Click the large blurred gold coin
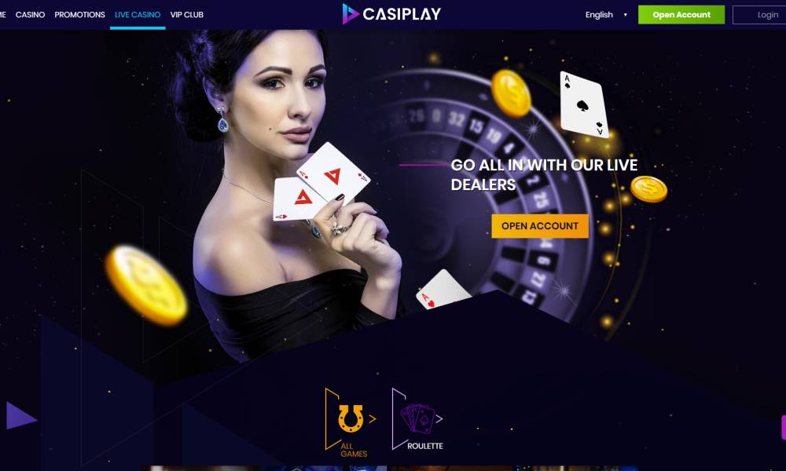The height and width of the screenshot is (471, 786). point(146,285)
